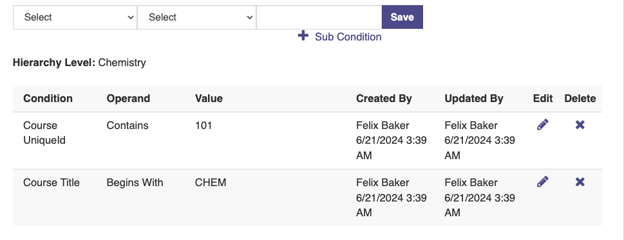Click the Created By column header
This screenshot has height=240, width=624.
384,98
